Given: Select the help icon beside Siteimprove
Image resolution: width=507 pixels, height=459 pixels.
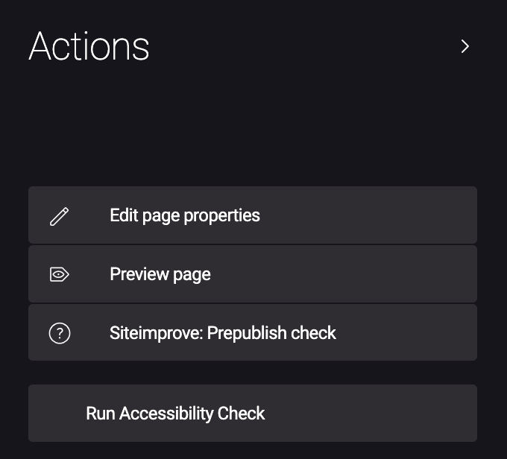Looking at the screenshot, I should 60,333.
